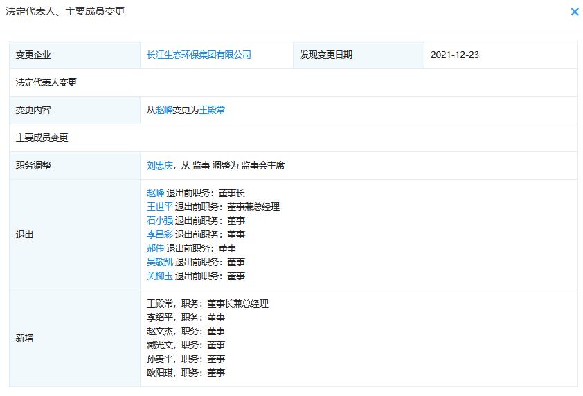Open 郝伟 profile link
Image resolution: width=583 pixels, height=396 pixels.
pyautogui.click(x=155, y=248)
